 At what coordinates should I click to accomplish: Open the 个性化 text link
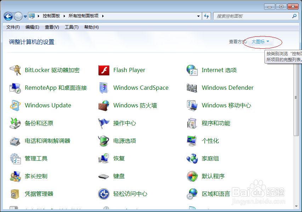210,141
